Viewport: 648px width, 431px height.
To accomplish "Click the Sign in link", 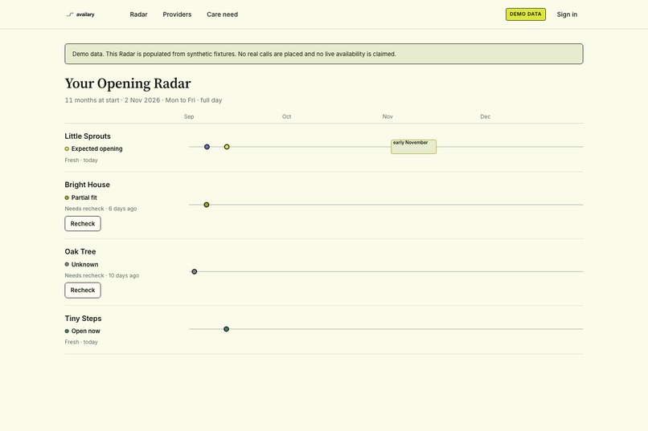I will coord(567,14).
